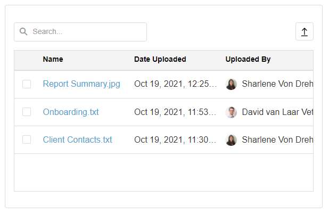Click the upload date of Client Contacts.txt
The width and height of the screenshot is (329, 214).
[x=175, y=140]
